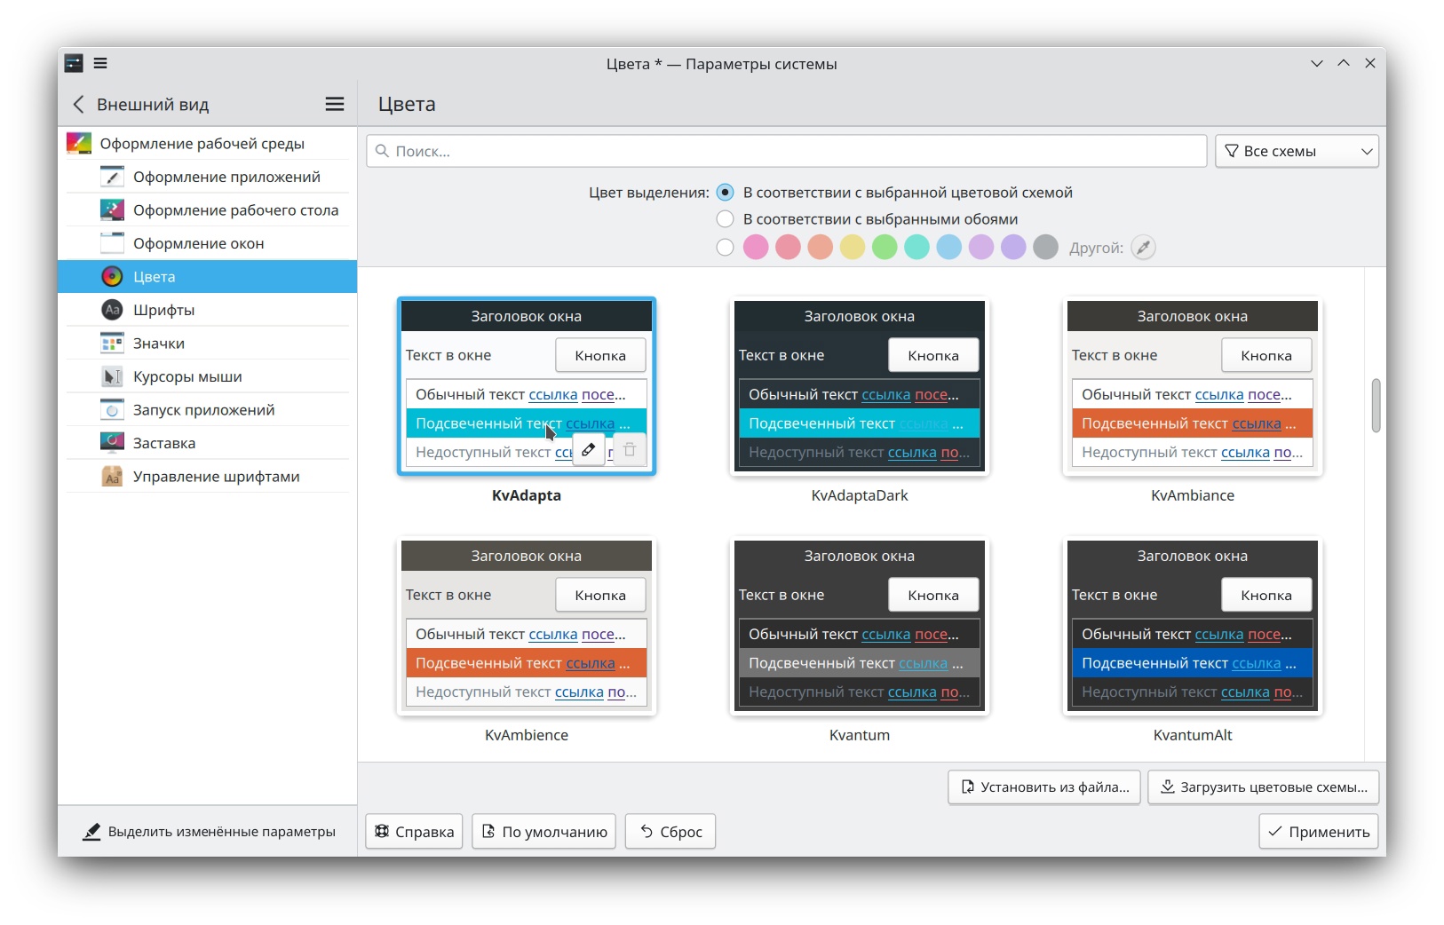Select the Kvantum color scheme thumbnail
This screenshot has height=925, width=1444.
(860, 626)
